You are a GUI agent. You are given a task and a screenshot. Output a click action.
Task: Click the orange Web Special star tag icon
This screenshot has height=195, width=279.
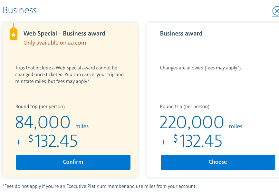point(13,34)
